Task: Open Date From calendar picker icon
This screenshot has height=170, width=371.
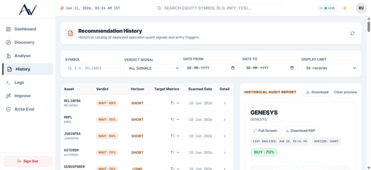Action: (x=233, y=68)
